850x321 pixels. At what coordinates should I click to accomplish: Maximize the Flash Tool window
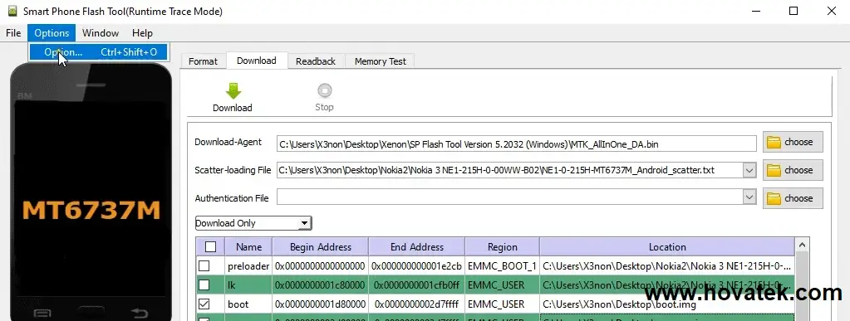793,11
